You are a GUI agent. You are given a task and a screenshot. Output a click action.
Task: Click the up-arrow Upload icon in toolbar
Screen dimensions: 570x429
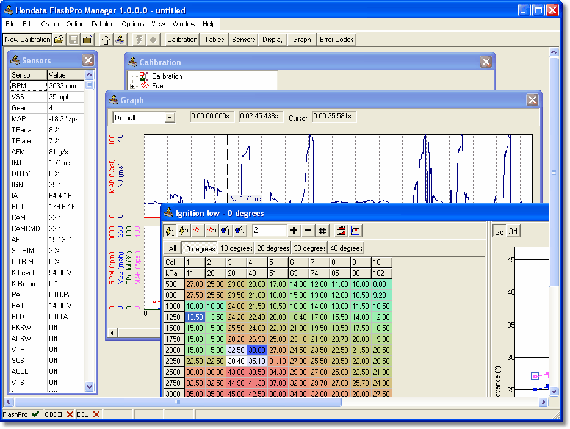tap(106, 40)
